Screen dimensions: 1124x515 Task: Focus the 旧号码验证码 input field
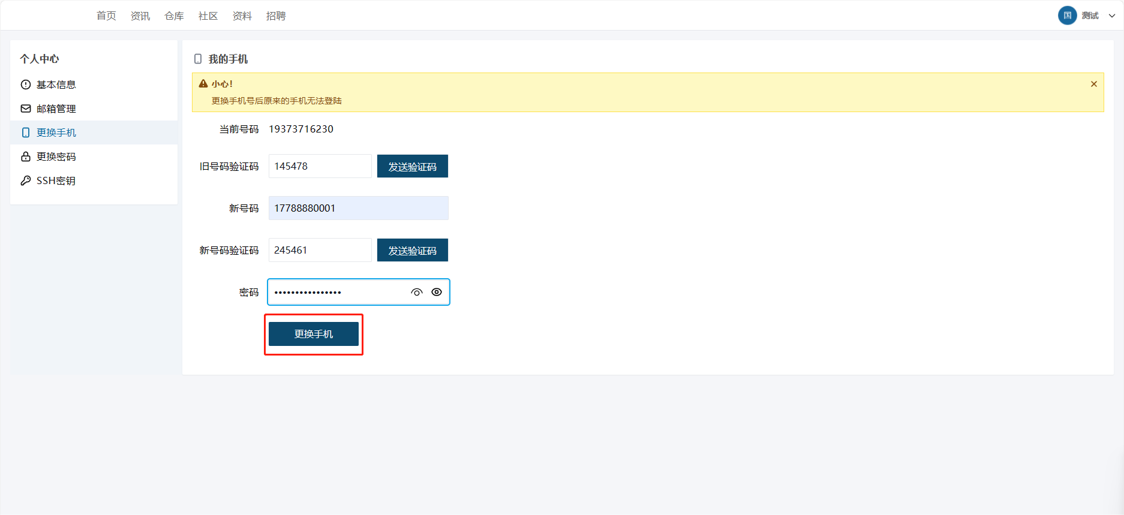[320, 166]
